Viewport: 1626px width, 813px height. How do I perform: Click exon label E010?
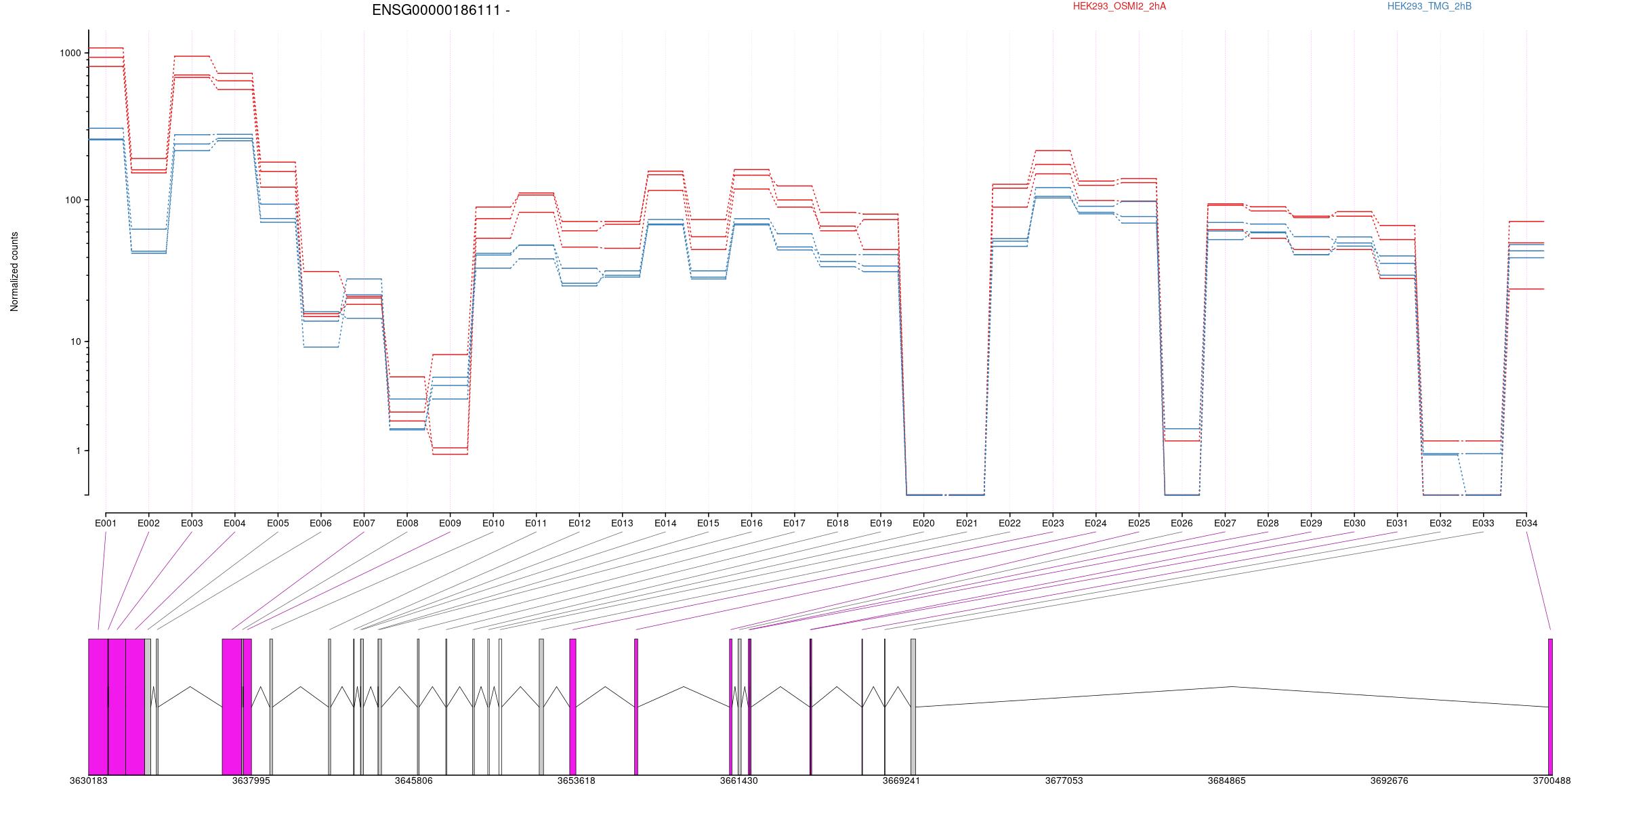pyautogui.click(x=493, y=523)
